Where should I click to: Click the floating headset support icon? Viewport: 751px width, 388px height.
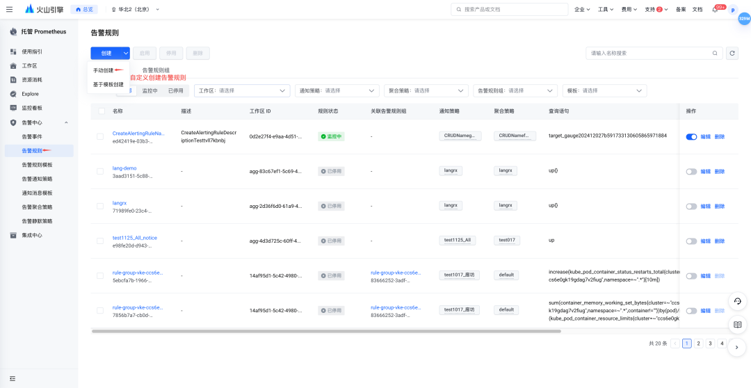click(737, 301)
